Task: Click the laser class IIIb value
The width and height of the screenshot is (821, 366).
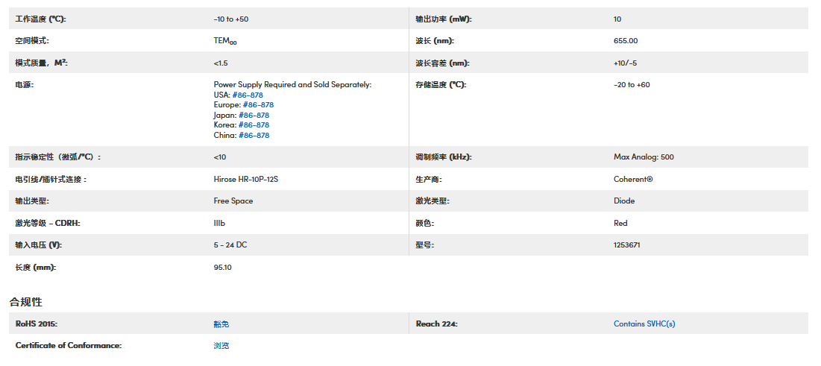Action: (220, 223)
